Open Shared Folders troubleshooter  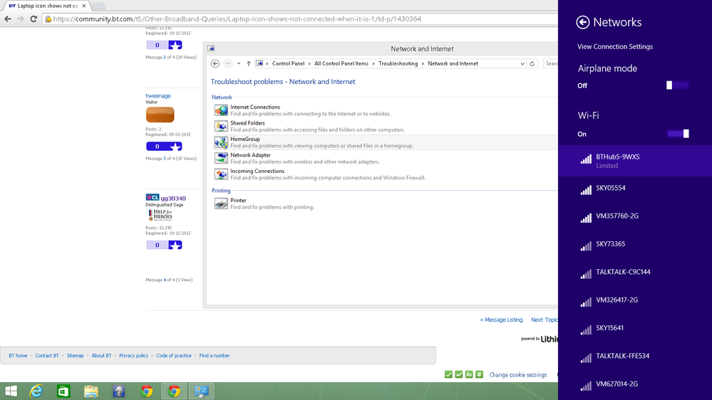click(247, 123)
